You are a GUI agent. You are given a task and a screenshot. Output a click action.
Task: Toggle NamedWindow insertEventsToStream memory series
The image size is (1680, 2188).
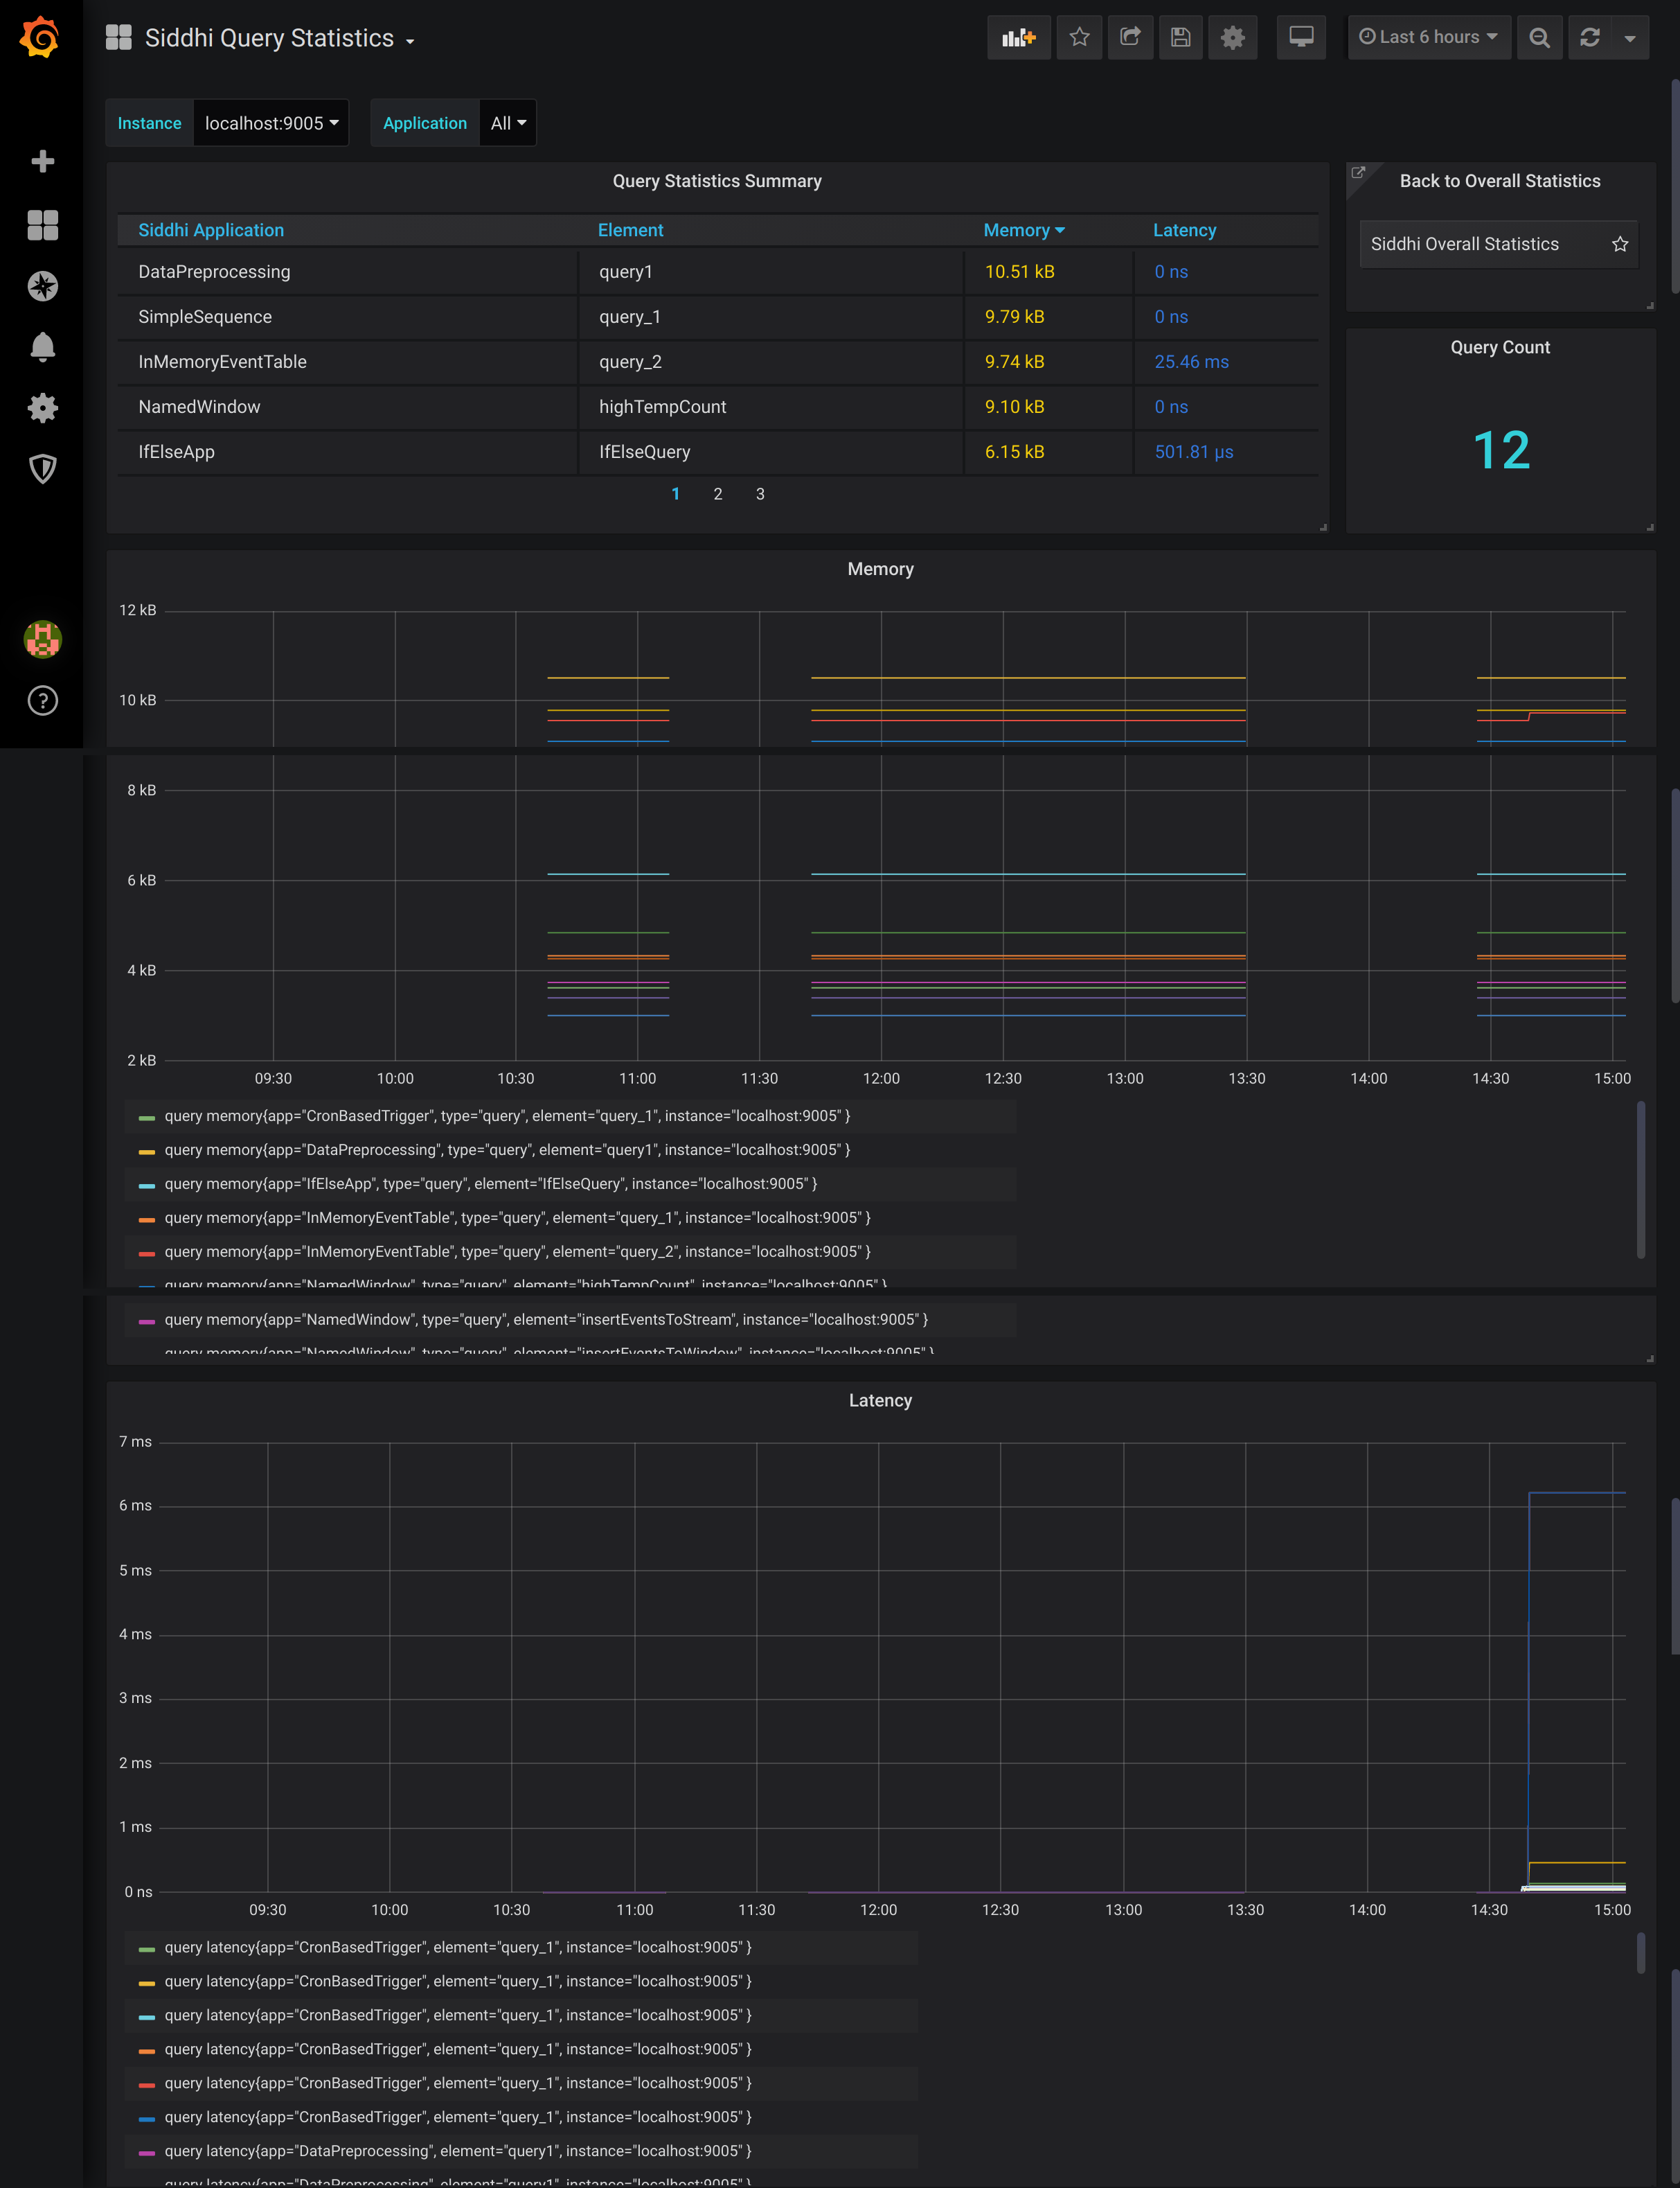pyautogui.click(x=546, y=1320)
